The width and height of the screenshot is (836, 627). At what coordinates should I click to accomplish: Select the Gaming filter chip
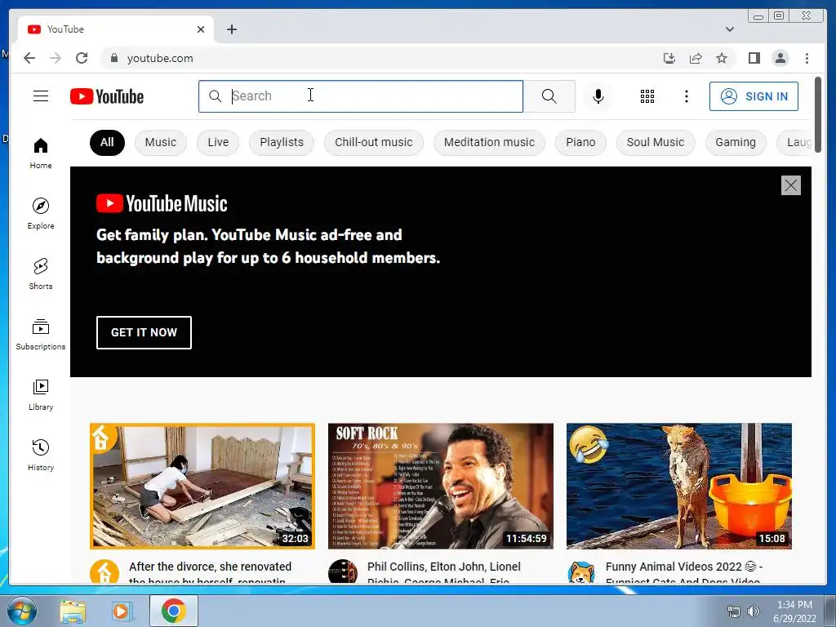click(x=736, y=142)
